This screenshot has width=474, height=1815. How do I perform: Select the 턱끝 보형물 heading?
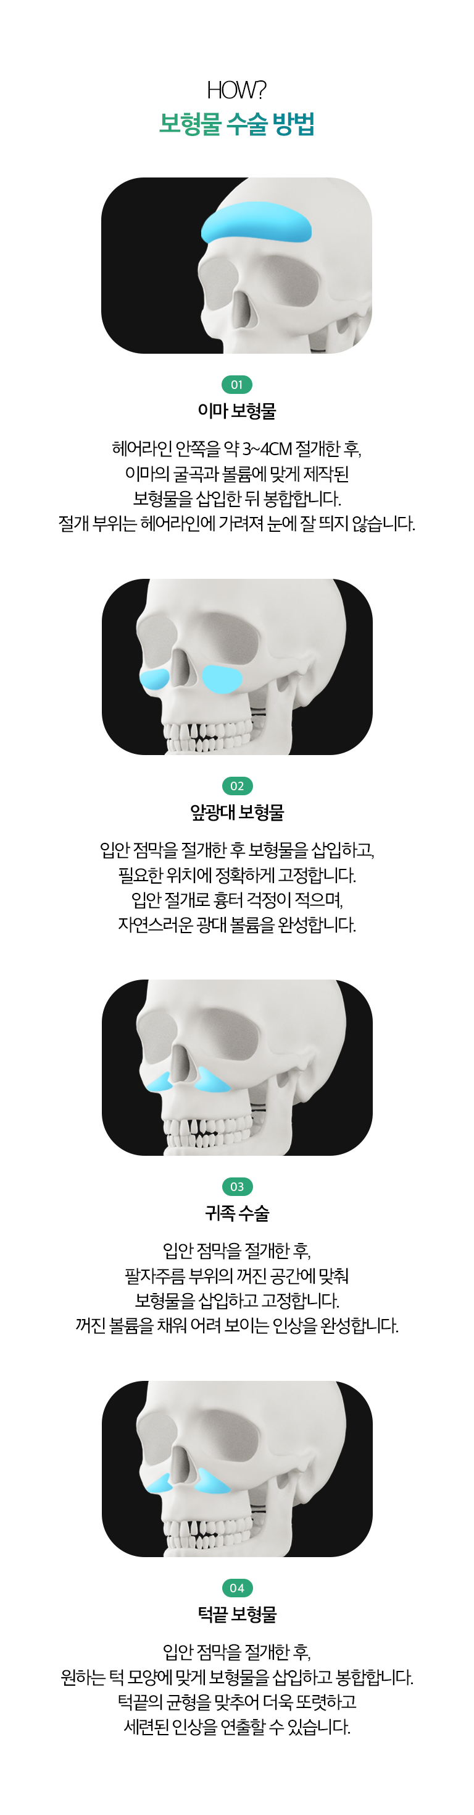tap(236, 1613)
